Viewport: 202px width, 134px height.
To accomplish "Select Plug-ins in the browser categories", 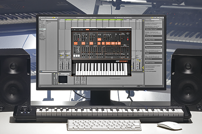I will (x=42, y=29).
